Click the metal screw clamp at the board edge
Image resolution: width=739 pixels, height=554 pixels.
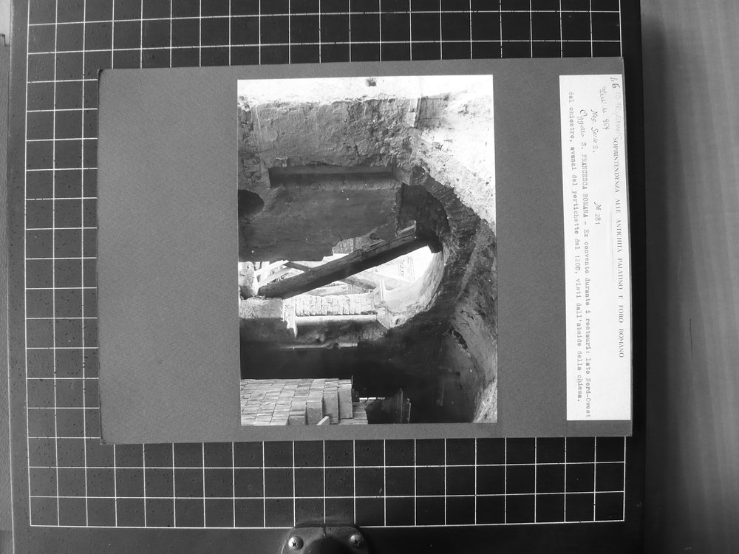click(324, 540)
